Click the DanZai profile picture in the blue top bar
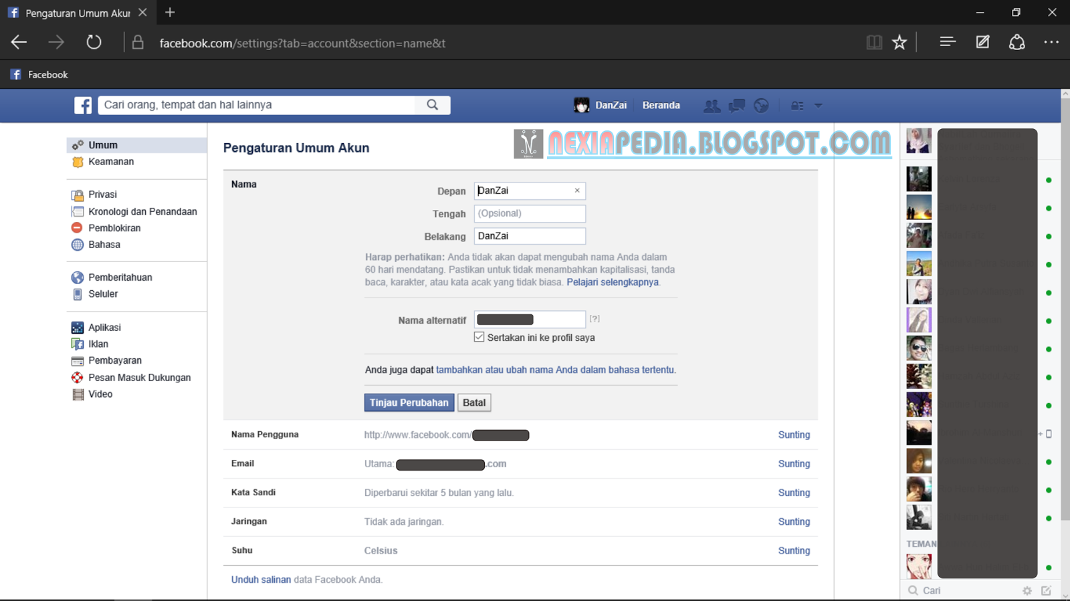Image resolution: width=1070 pixels, height=601 pixels. coord(582,105)
